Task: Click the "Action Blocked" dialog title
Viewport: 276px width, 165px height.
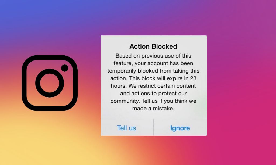Action: (x=153, y=46)
